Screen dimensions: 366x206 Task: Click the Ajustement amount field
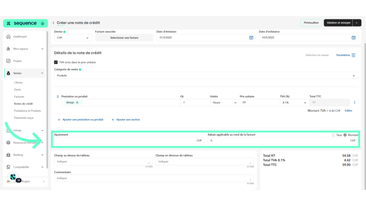click(129, 141)
